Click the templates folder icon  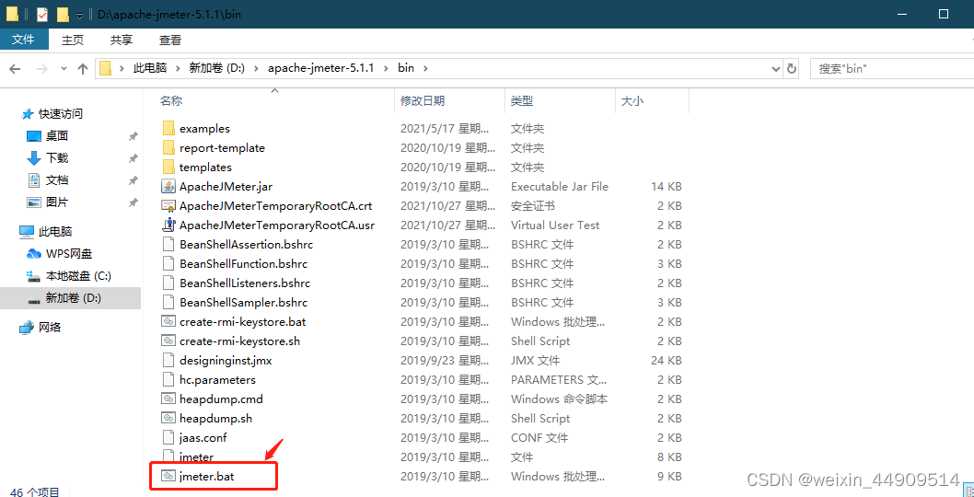168,168
